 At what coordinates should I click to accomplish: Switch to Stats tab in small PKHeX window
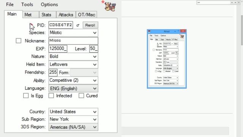[163, 40]
